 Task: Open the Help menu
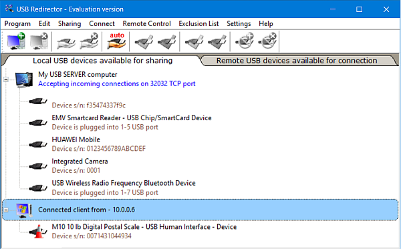[266, 24]
